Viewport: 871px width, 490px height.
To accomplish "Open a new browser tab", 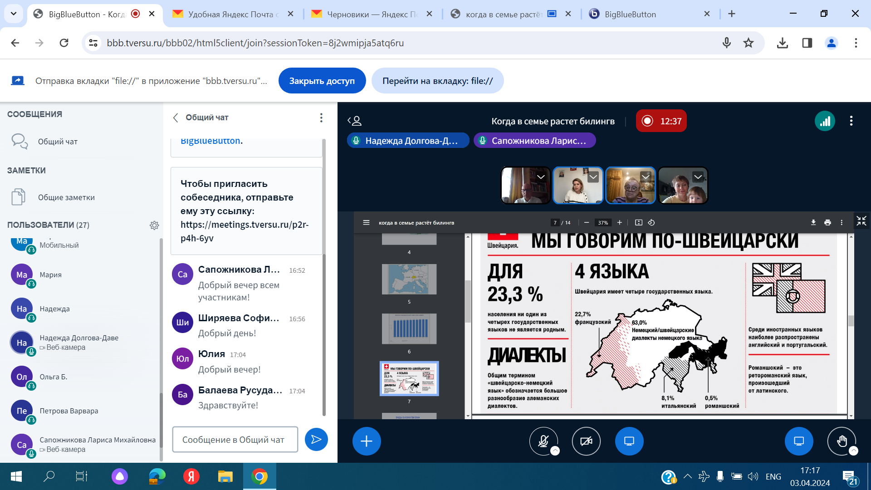I will [x=732, y=14].
